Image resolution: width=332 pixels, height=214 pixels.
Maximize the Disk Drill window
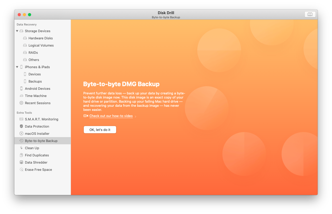30,15
